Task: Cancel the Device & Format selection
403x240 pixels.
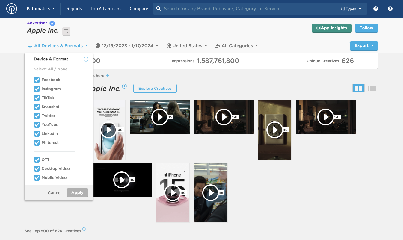Action: pyautogui.click(x=55, y=193)
